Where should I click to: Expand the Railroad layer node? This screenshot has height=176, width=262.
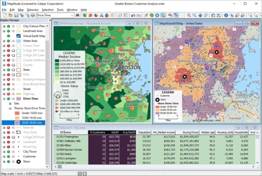(x=4, y=128)
